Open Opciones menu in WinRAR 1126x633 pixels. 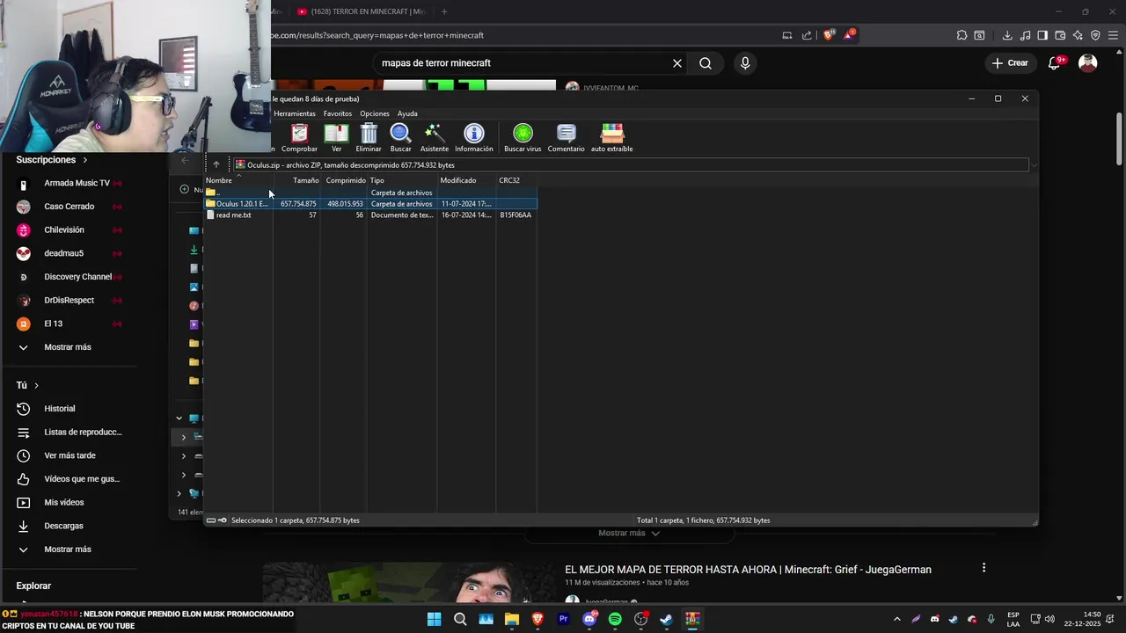375,113
